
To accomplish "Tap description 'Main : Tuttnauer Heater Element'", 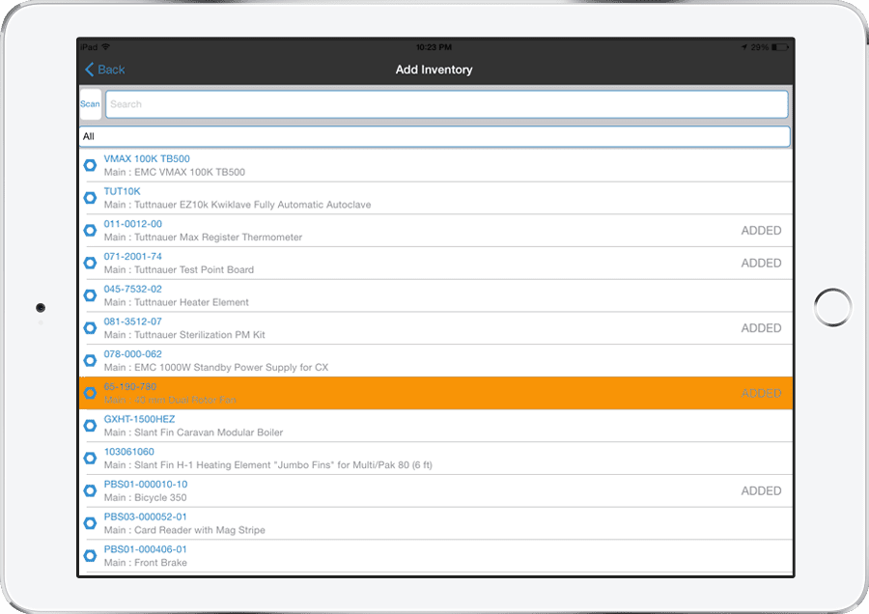I will click(x=177, y=302).
